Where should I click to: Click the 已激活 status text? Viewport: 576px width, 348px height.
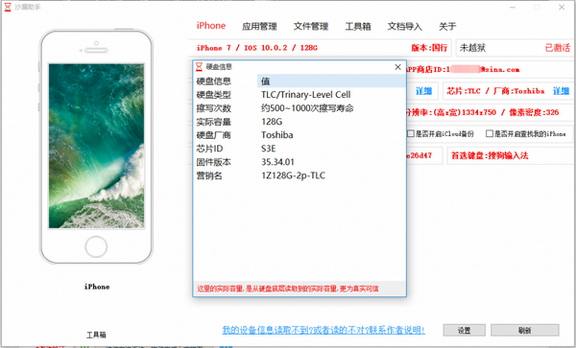(557, 48)
